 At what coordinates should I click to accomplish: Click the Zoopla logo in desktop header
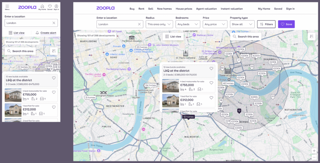tap(106, 8)
